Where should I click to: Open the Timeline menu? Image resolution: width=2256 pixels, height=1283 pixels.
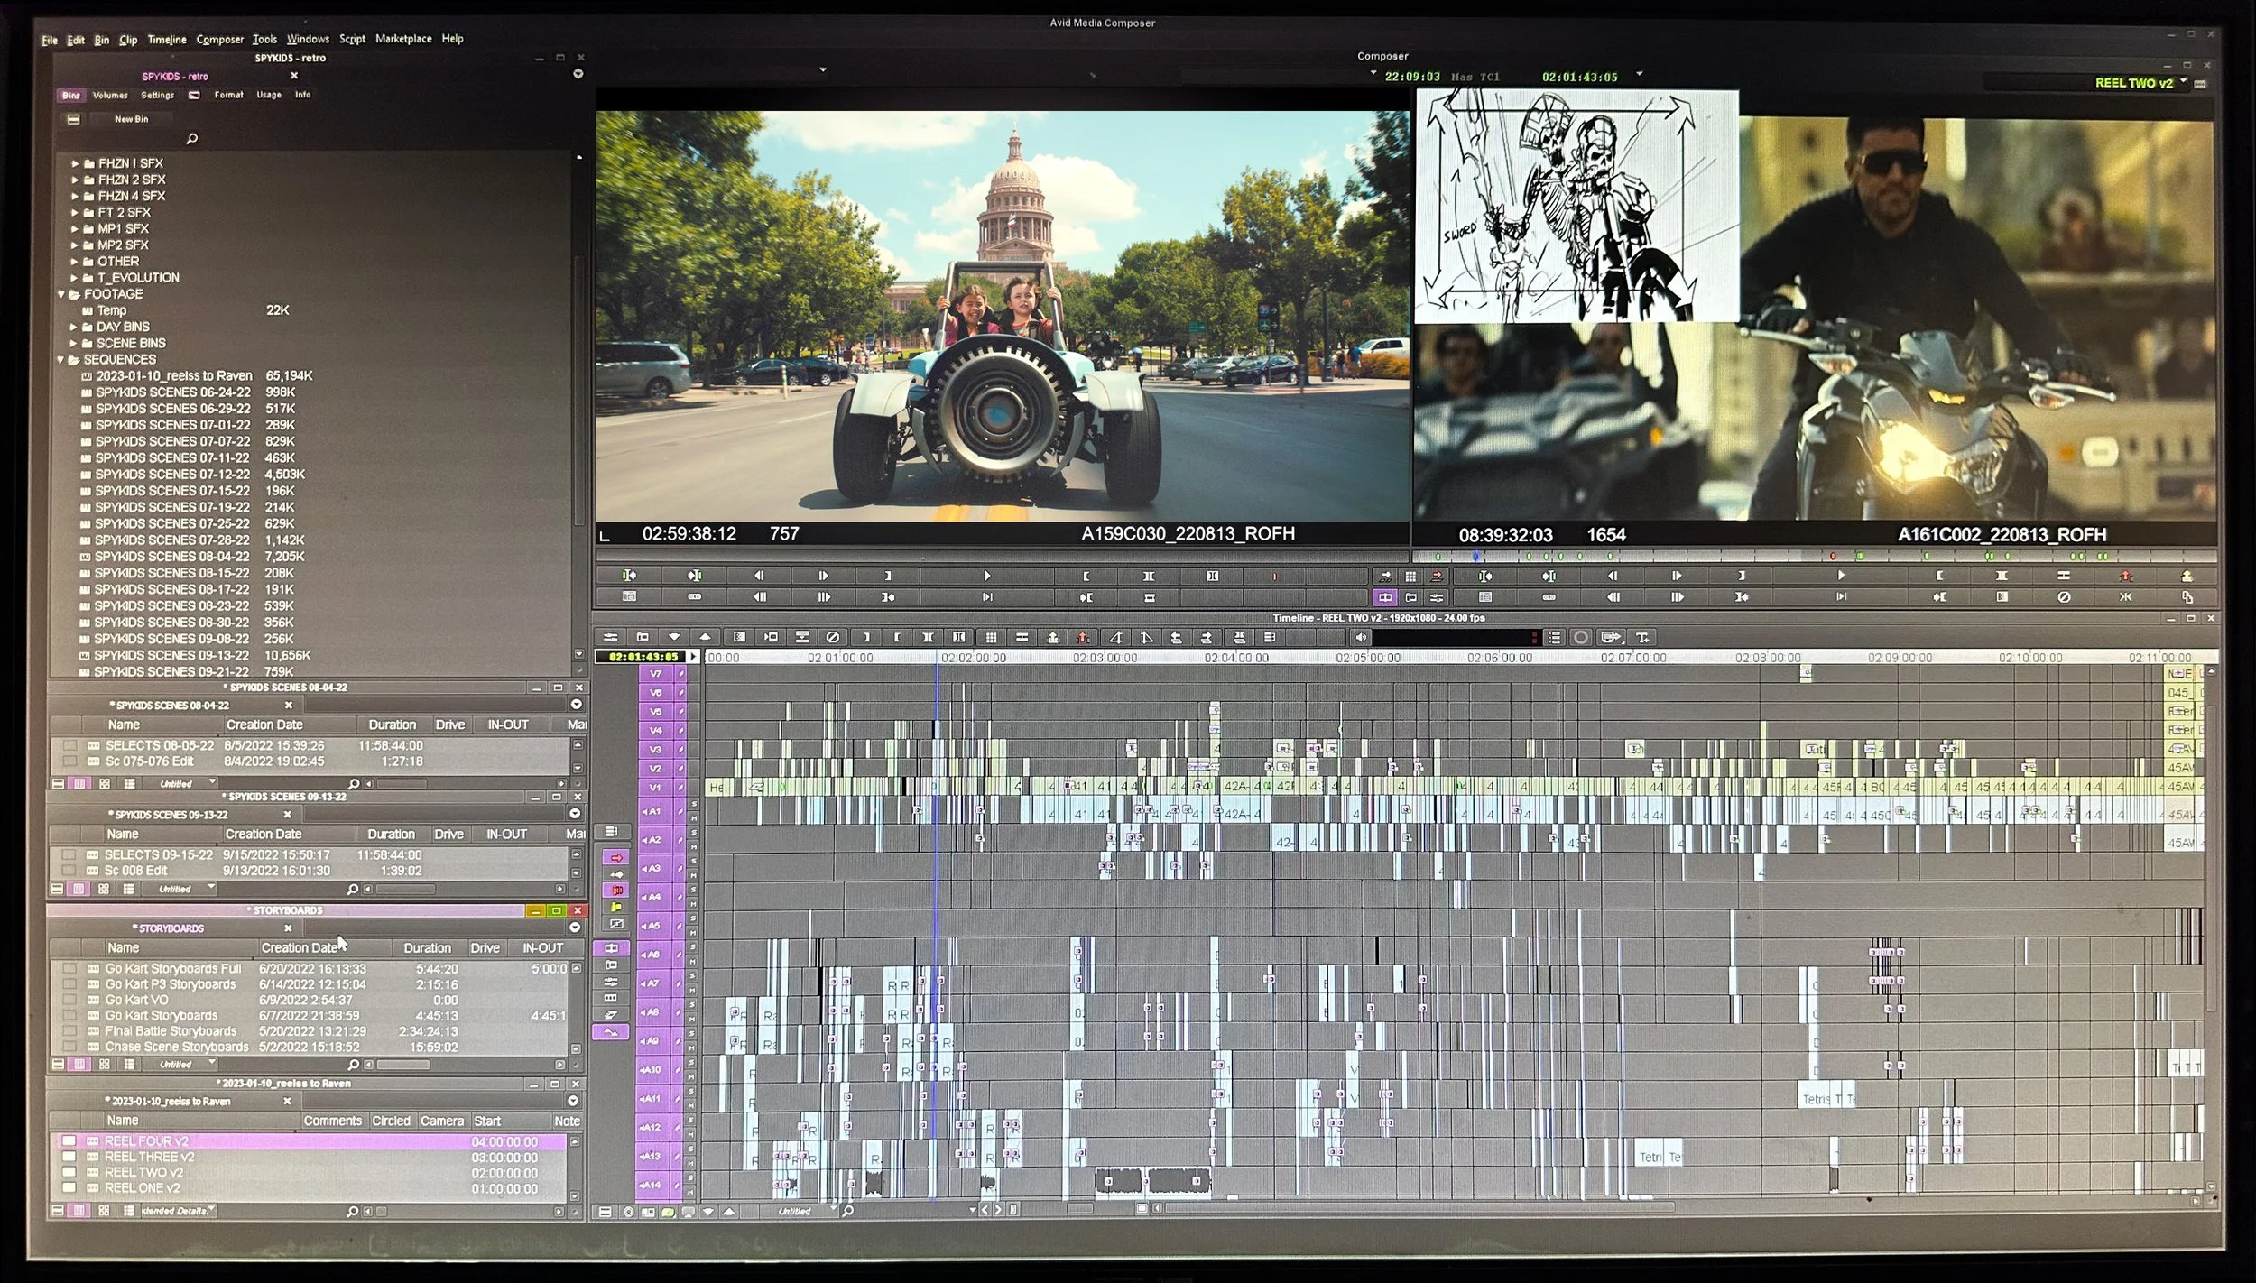click(167, 40)
